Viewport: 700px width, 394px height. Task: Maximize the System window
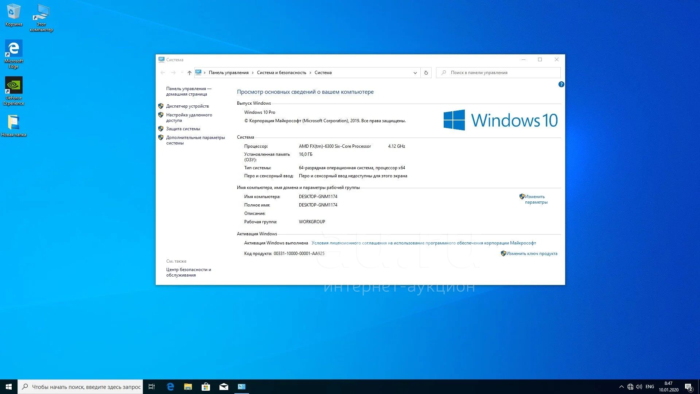click(x=540, y=59)
